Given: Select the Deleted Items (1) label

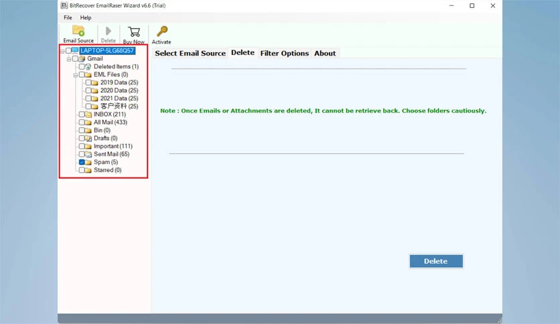Looking at the screenshot, I should 116,66.
